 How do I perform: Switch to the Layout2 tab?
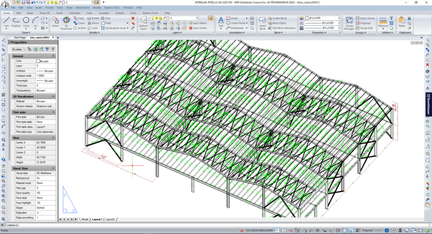tap(111, 220)
